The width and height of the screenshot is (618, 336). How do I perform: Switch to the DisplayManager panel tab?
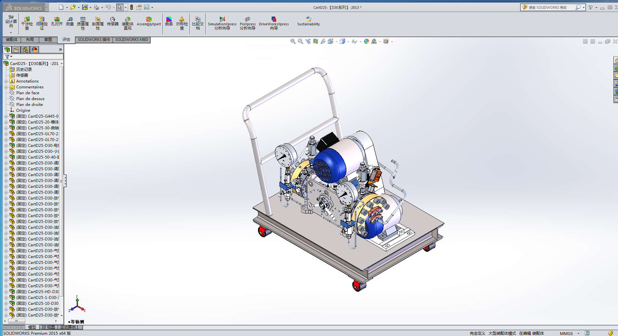tap(34, 50)
